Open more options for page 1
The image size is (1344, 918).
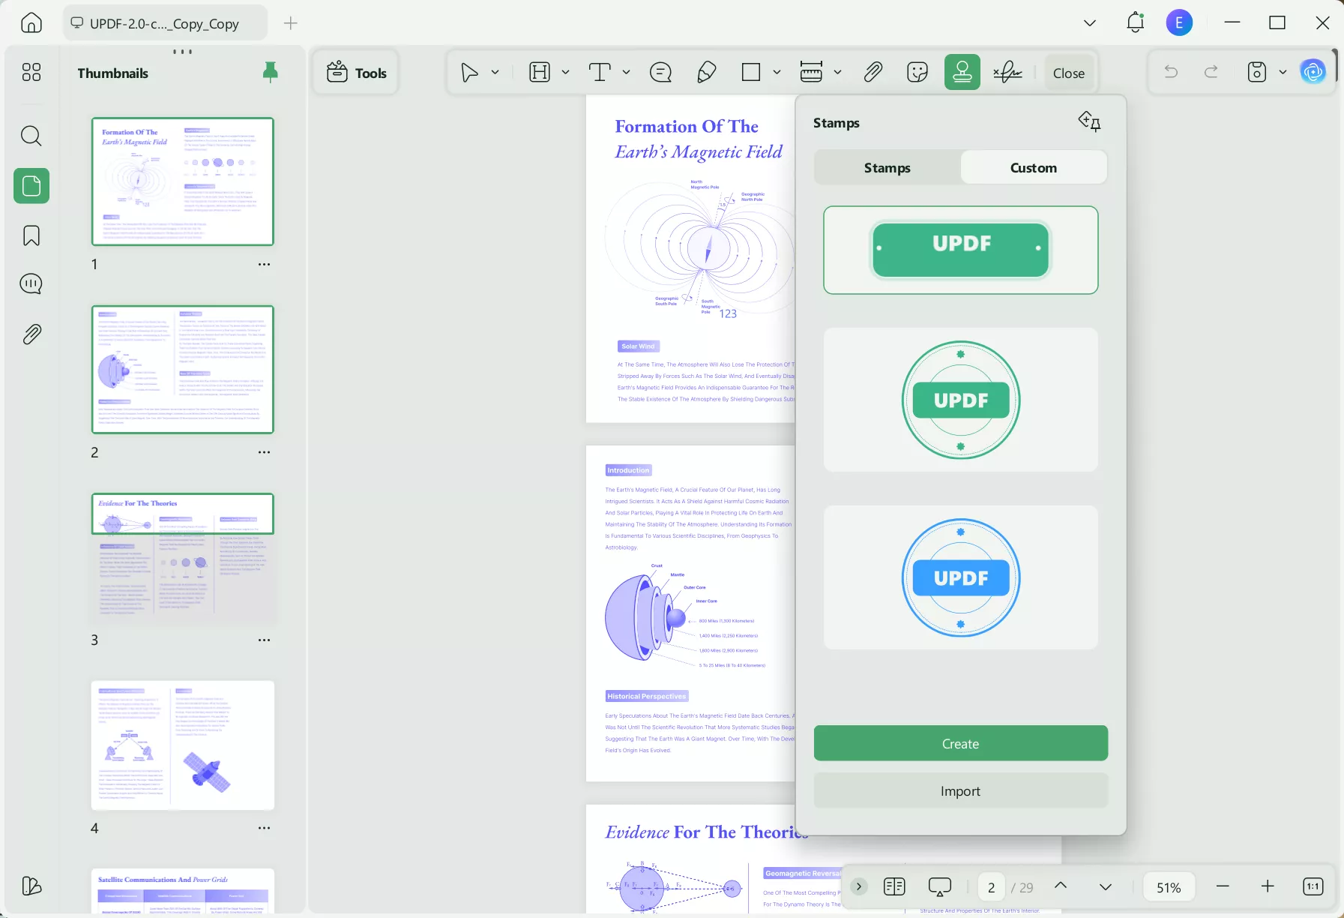[264, 265]
